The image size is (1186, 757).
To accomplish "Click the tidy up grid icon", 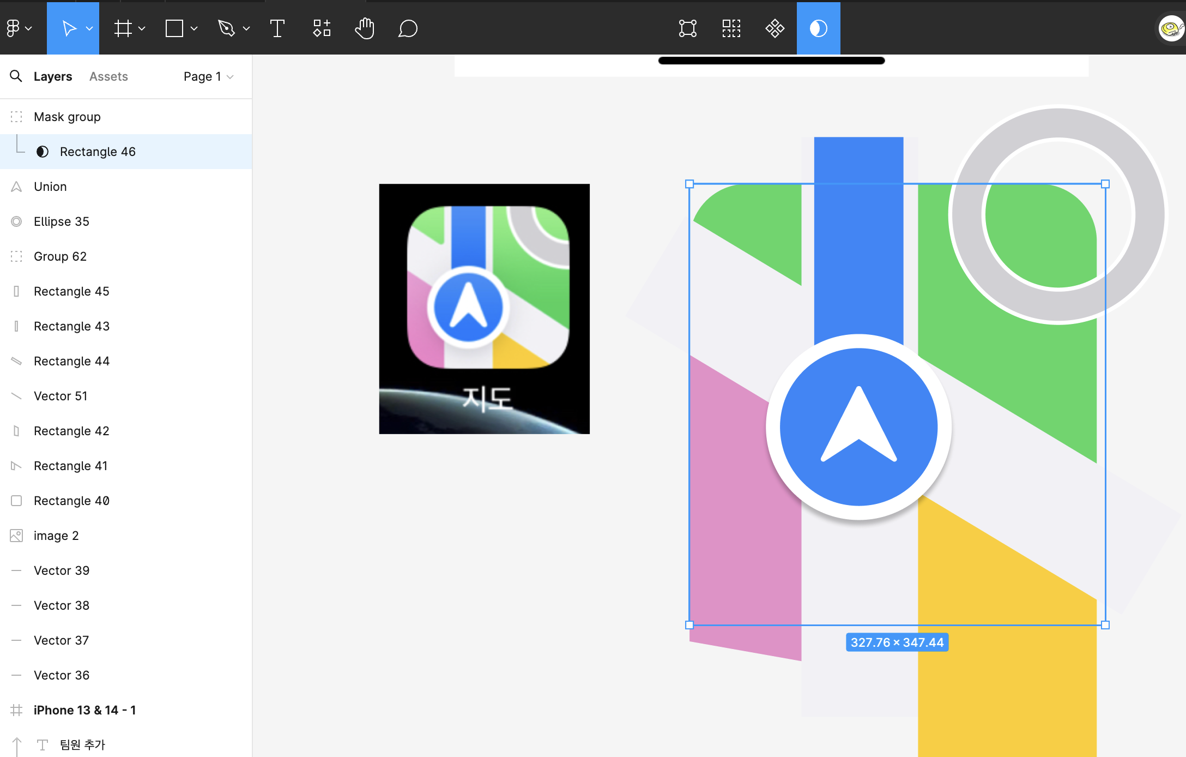I will tap(731, 28).
